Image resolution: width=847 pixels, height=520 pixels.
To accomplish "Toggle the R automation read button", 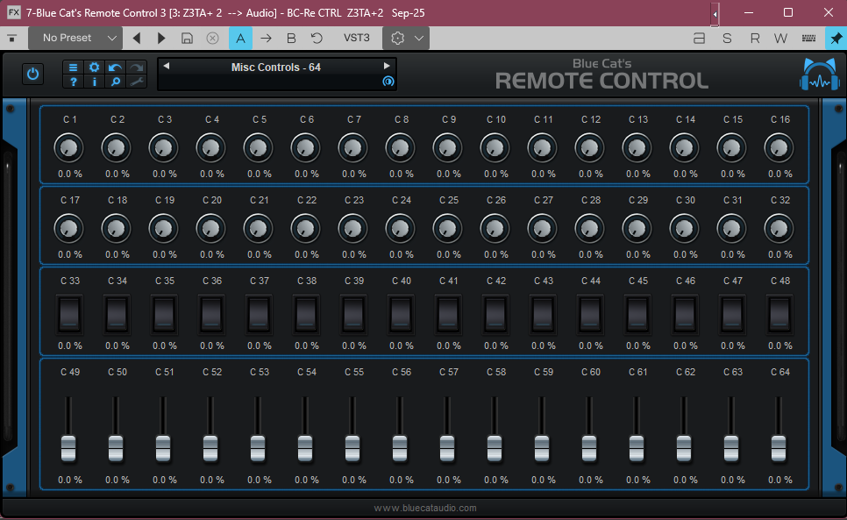I will pyautogui.click(x=755, y=39).
